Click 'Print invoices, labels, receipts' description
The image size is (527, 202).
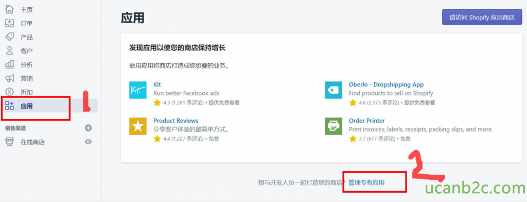pos(421,130)
